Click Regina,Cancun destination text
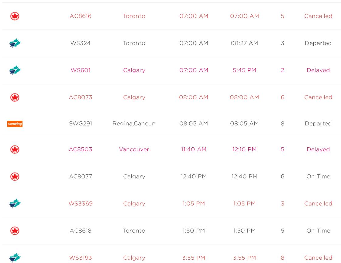The height and width of the screenshot is (263, 341). (134, 124)
